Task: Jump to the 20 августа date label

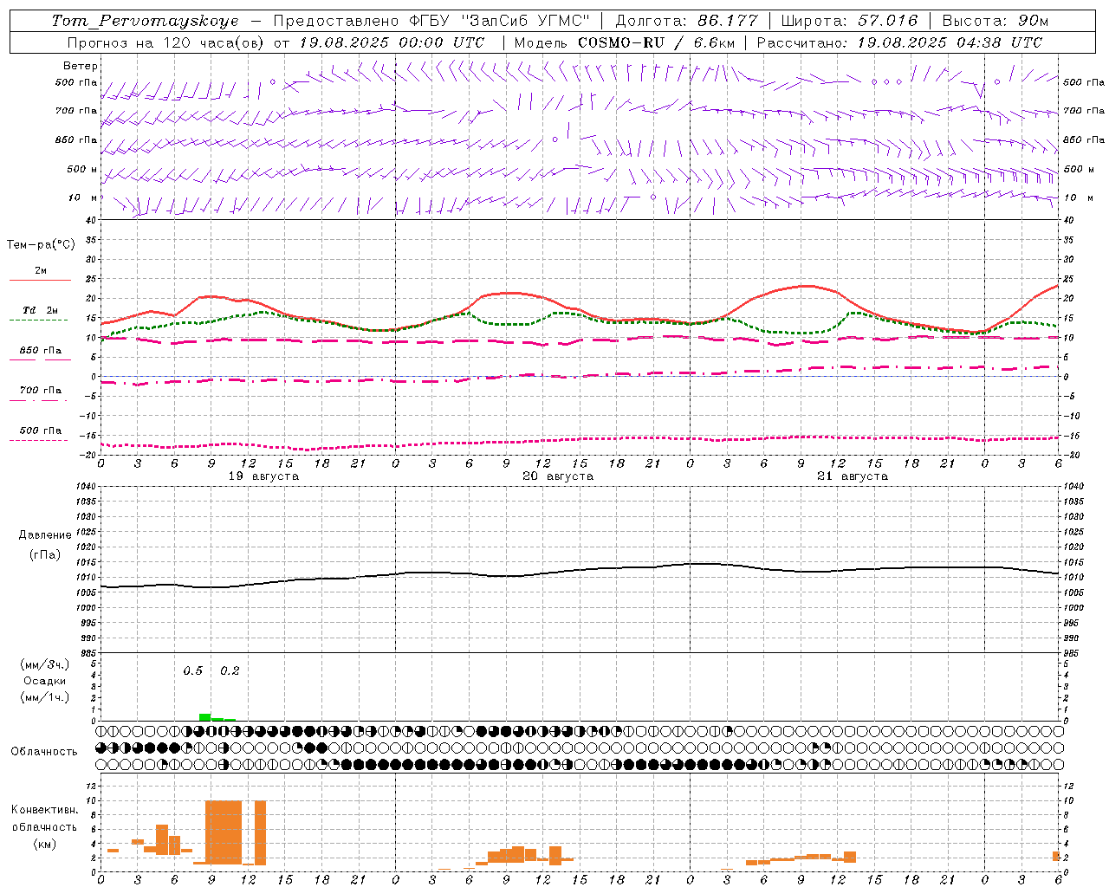Action: coord(558,476)
